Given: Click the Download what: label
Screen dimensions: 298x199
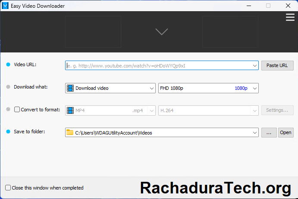Looking at the screenshot, I should 31,87.
